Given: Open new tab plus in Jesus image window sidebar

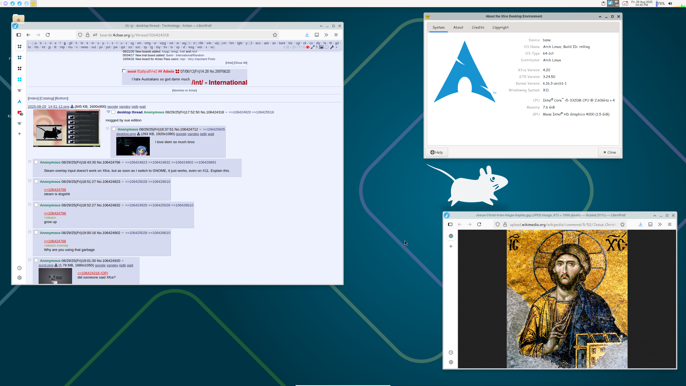Looking at the screenshot, I should [x=451, y=246].
